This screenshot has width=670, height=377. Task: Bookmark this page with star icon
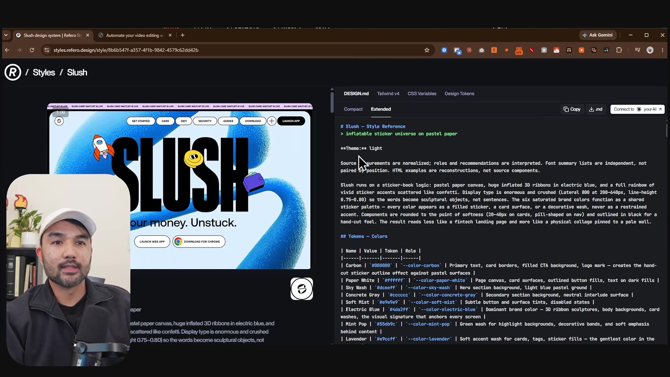point(427,50)
